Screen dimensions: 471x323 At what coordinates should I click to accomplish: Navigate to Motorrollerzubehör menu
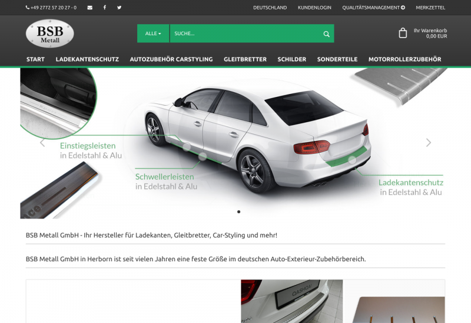(404, 59)
